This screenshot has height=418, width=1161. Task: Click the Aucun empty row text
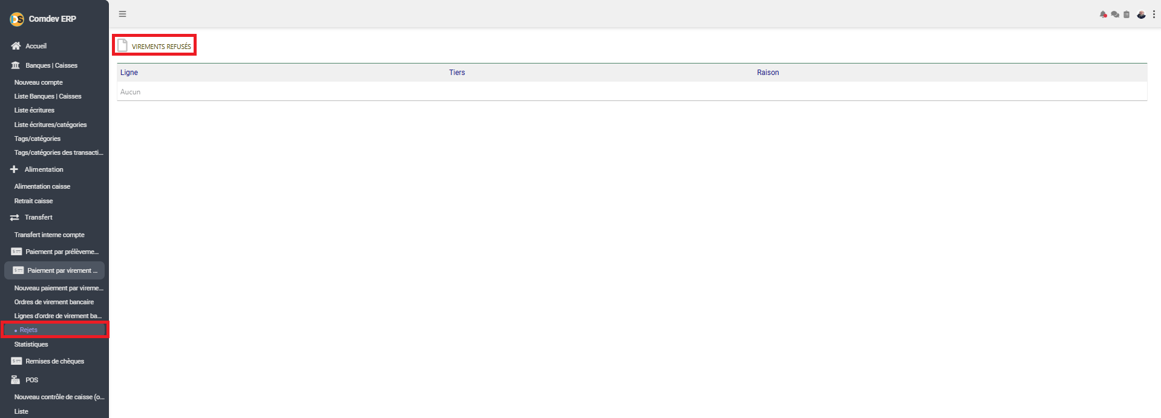pos(130,92)
